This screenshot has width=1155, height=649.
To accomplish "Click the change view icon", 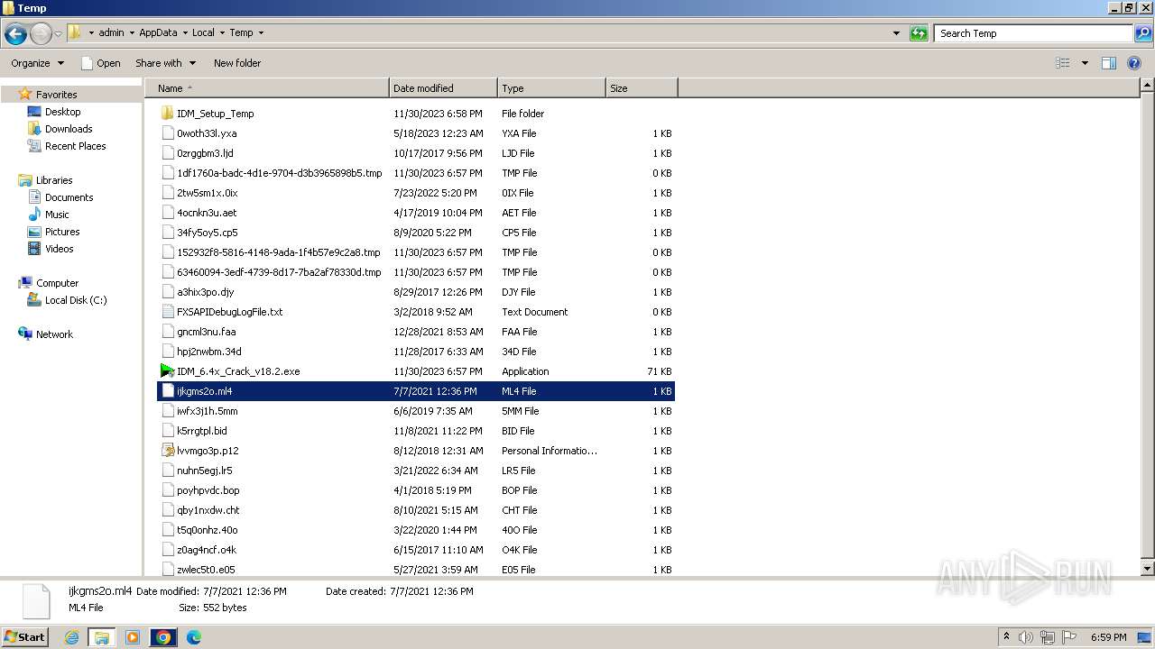I will 1063,63.
